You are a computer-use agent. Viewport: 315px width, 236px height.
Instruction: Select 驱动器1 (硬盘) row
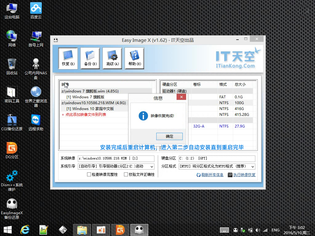click(x=207, y=91)
